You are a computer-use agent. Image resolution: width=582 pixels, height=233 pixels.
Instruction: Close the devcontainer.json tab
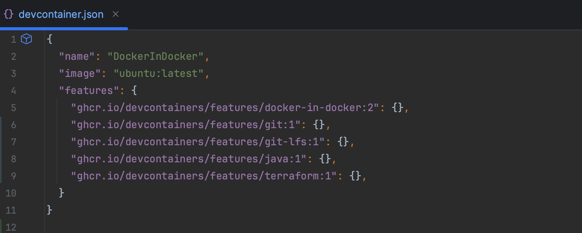pos(115,14)
